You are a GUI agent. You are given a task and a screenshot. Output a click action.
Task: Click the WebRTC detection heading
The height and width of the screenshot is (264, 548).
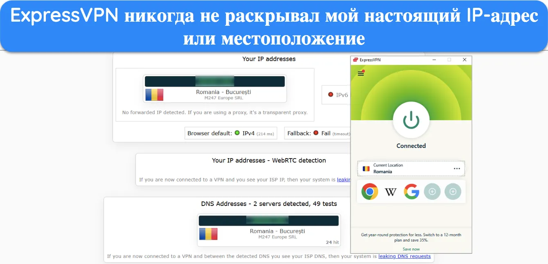pos(269,161)
